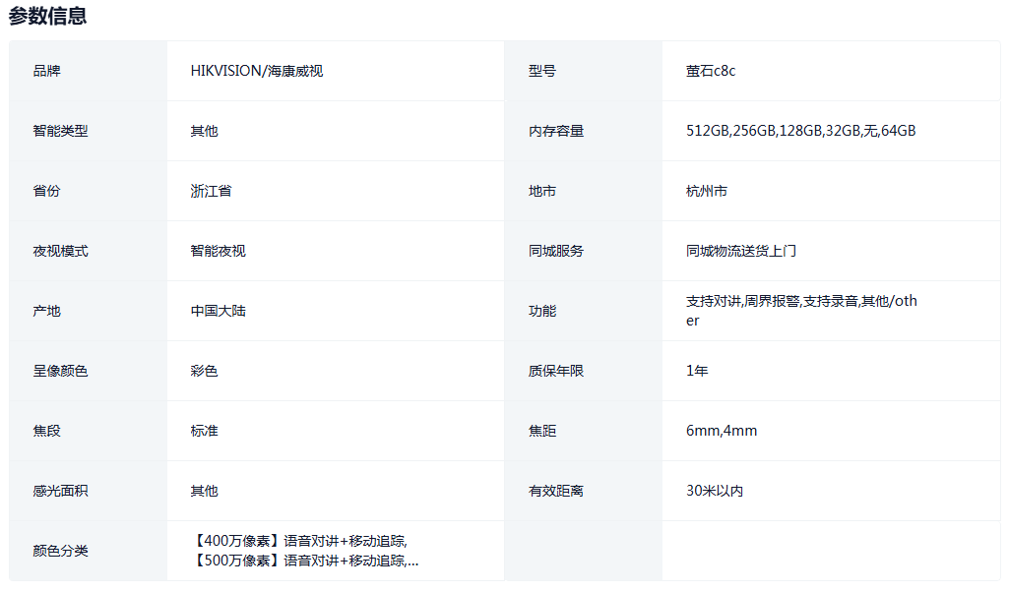
Task: Click the 夜视模式 label cell
Action: pyautogui.click(x=60, y=251)
